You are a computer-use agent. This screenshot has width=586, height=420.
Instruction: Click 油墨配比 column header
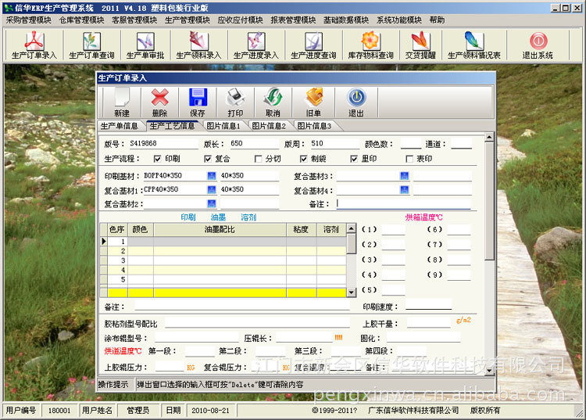(x=220, y=230)
